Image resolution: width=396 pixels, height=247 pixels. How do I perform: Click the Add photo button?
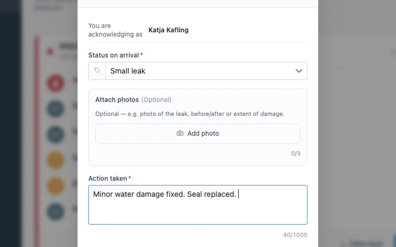[x=198, y=133]
